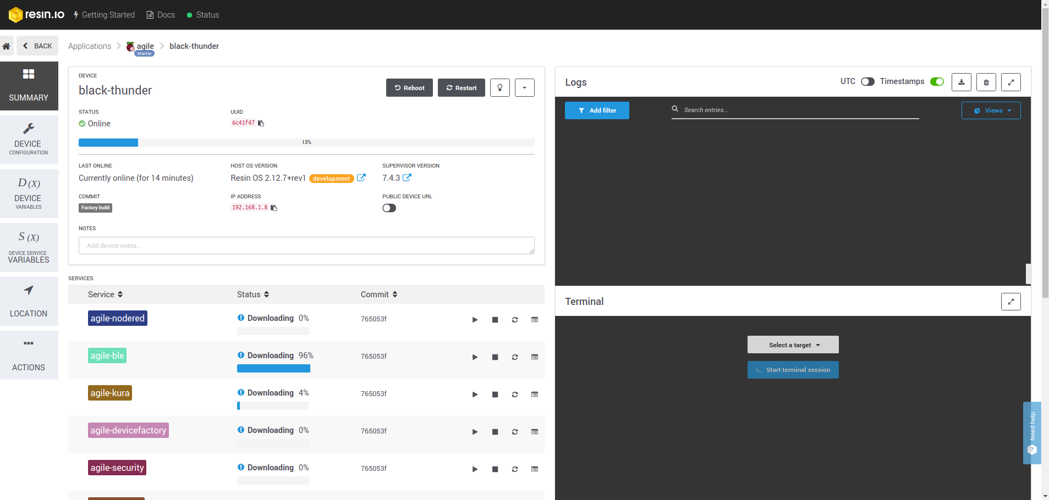Open the Actions sidebar tab
This screenshot has height=500, width=1049.
click(29, 355)
